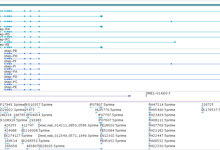
Task: Click the EK274127.5prime label
Action: (18, 136)
